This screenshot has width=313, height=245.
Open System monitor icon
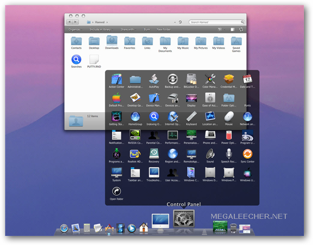point(116,173)
